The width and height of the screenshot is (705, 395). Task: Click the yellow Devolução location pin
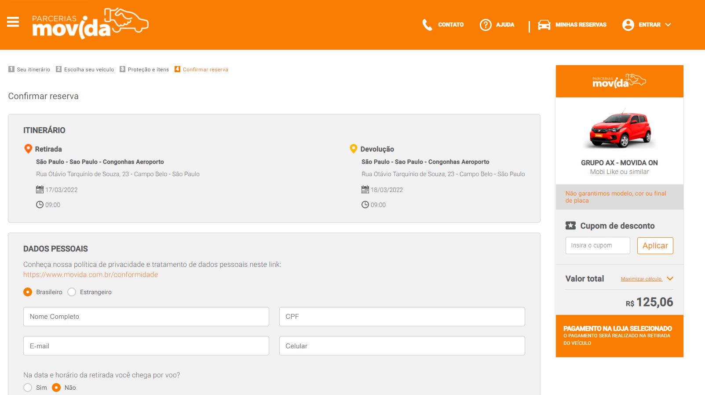coord(353,149)
